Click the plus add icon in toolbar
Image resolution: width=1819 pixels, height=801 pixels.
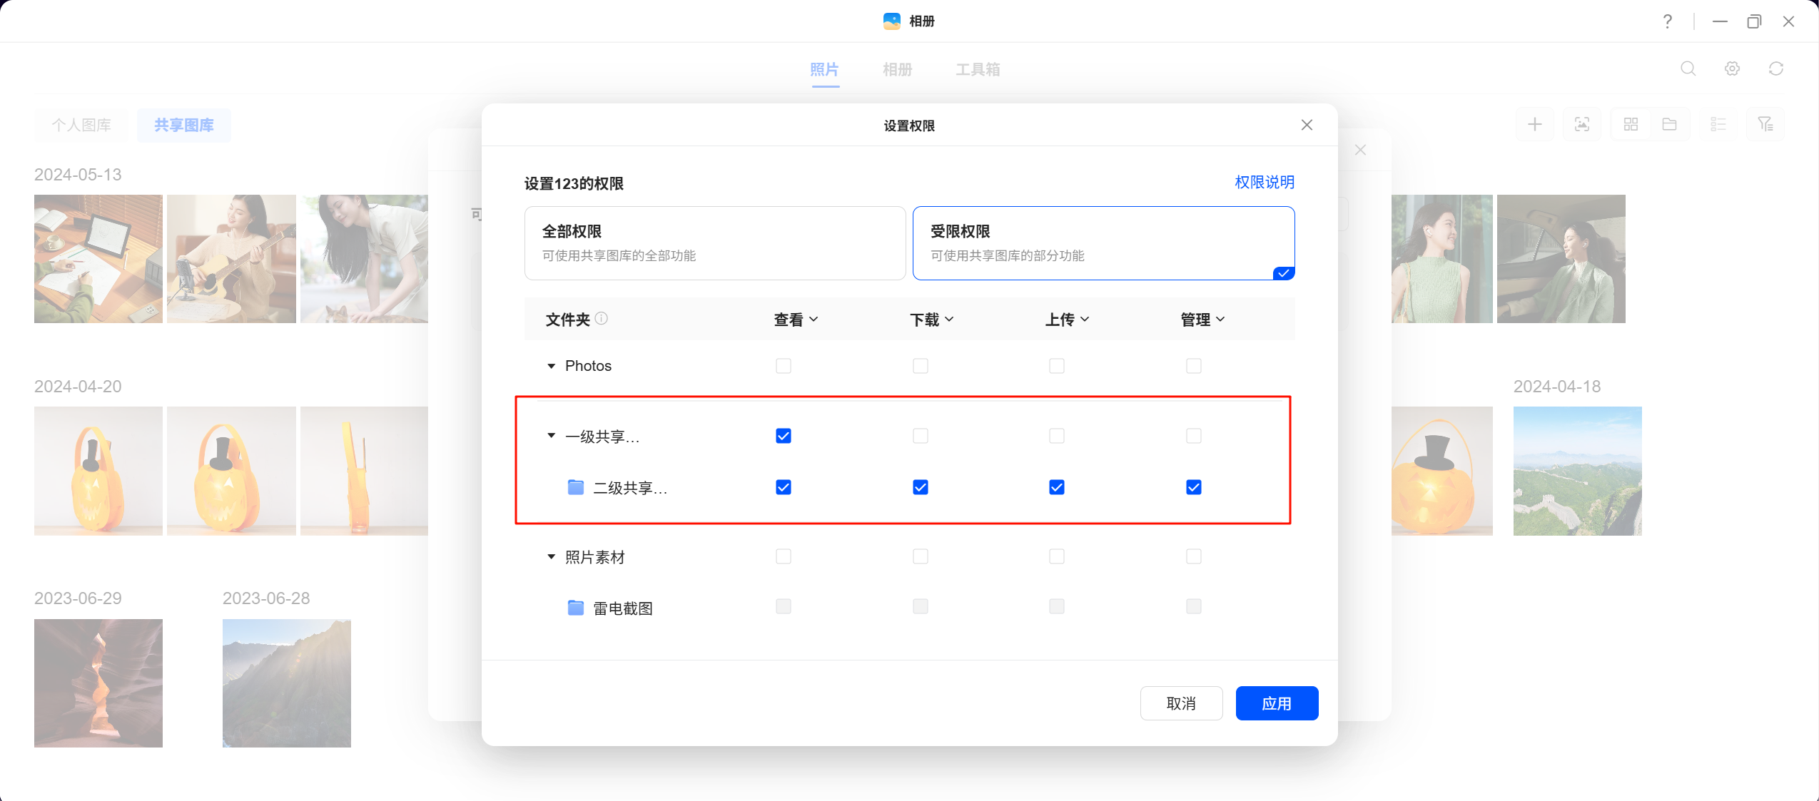point(1534,125)
